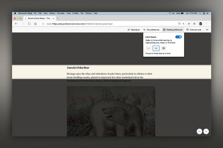Expand the Grammar tools options
The width and height of the screenshot is (223, 148).
point(194,30)
